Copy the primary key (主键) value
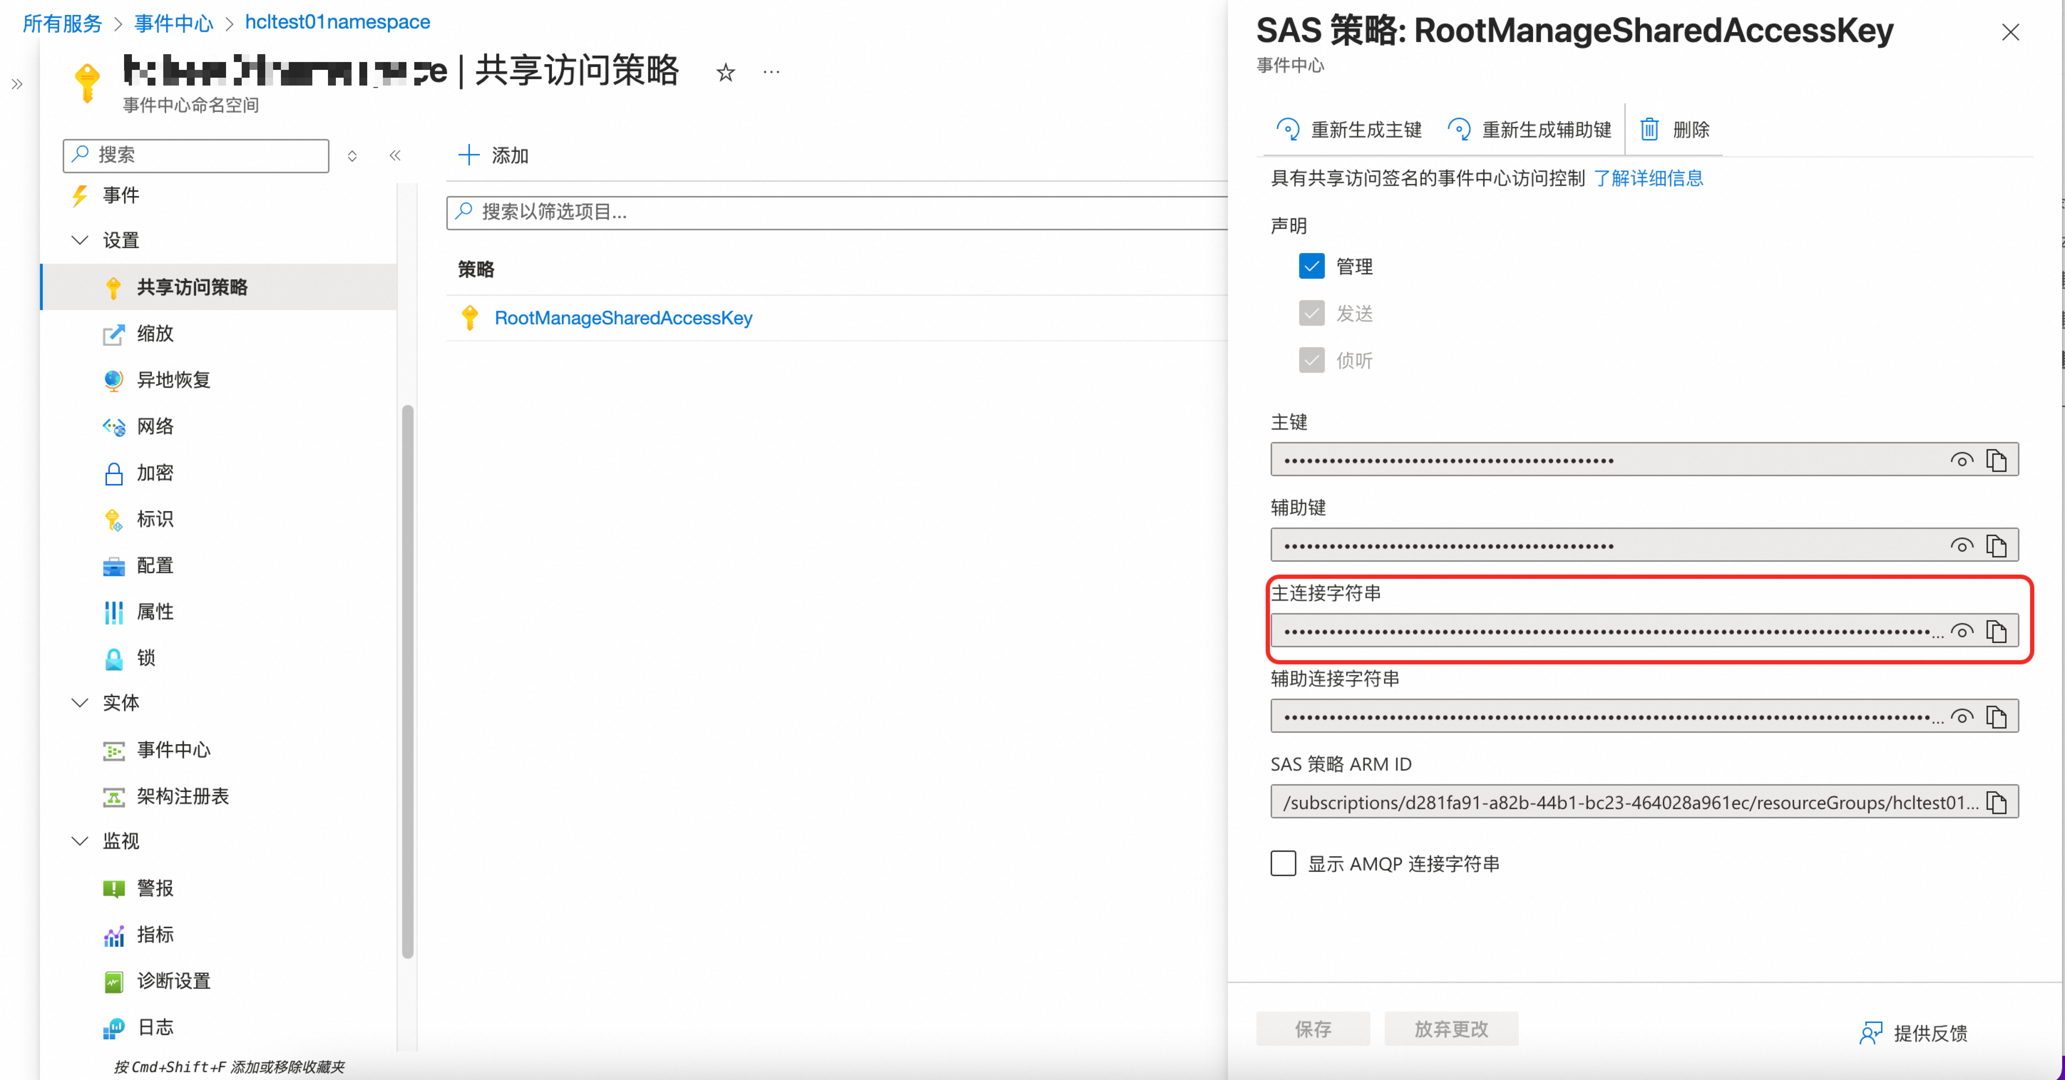Viewport: 2065px width, 1080px height. click(1996, 460)
